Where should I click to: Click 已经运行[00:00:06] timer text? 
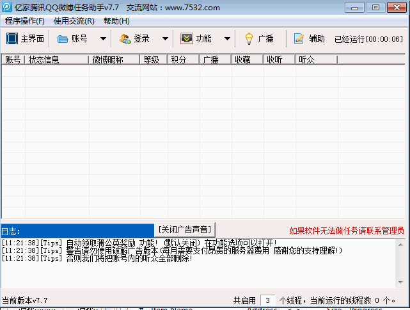368,39
